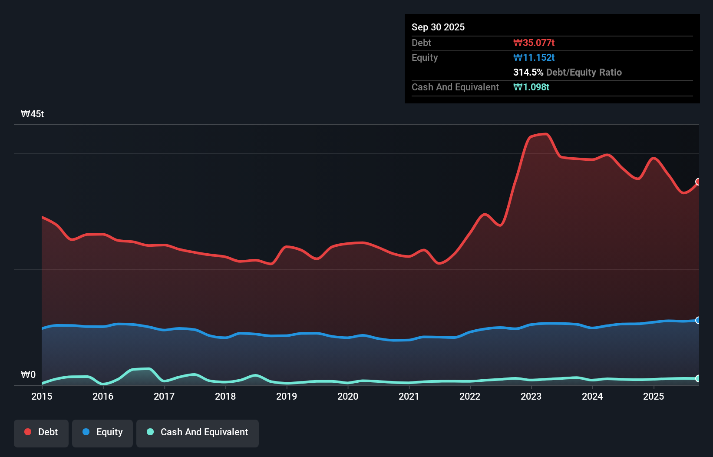Click the 2020 x-axis label
This screenshot has height=457, width=713.
pos(348,396)
